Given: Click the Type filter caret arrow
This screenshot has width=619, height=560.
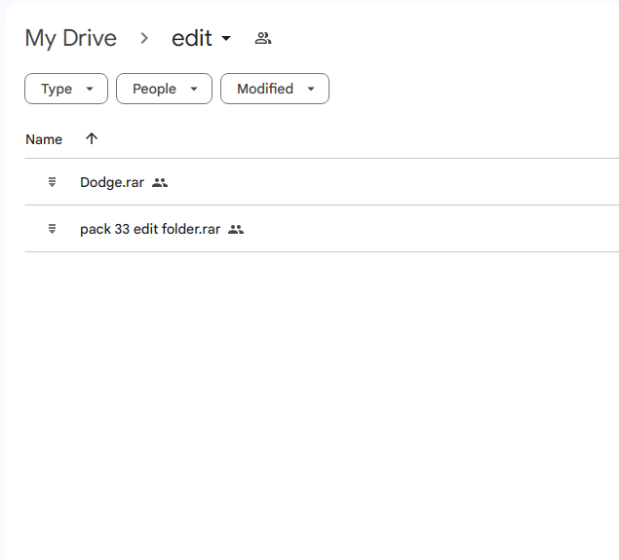Looking at the screenshot, I should click(x=90, y=89).
